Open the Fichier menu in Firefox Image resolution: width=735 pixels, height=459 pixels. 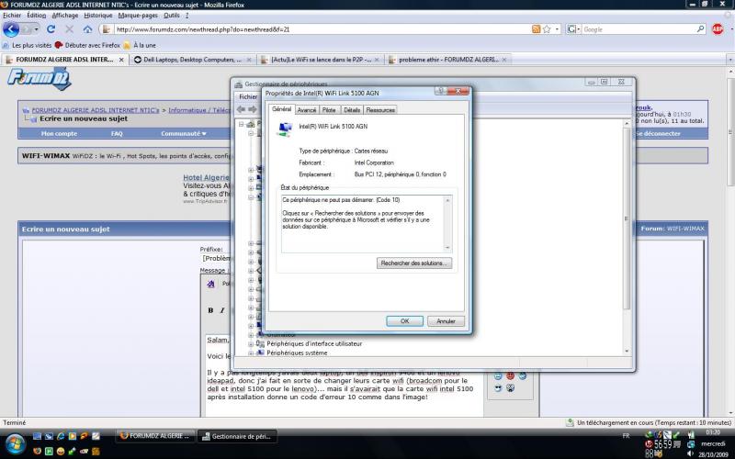click(12, 16)
